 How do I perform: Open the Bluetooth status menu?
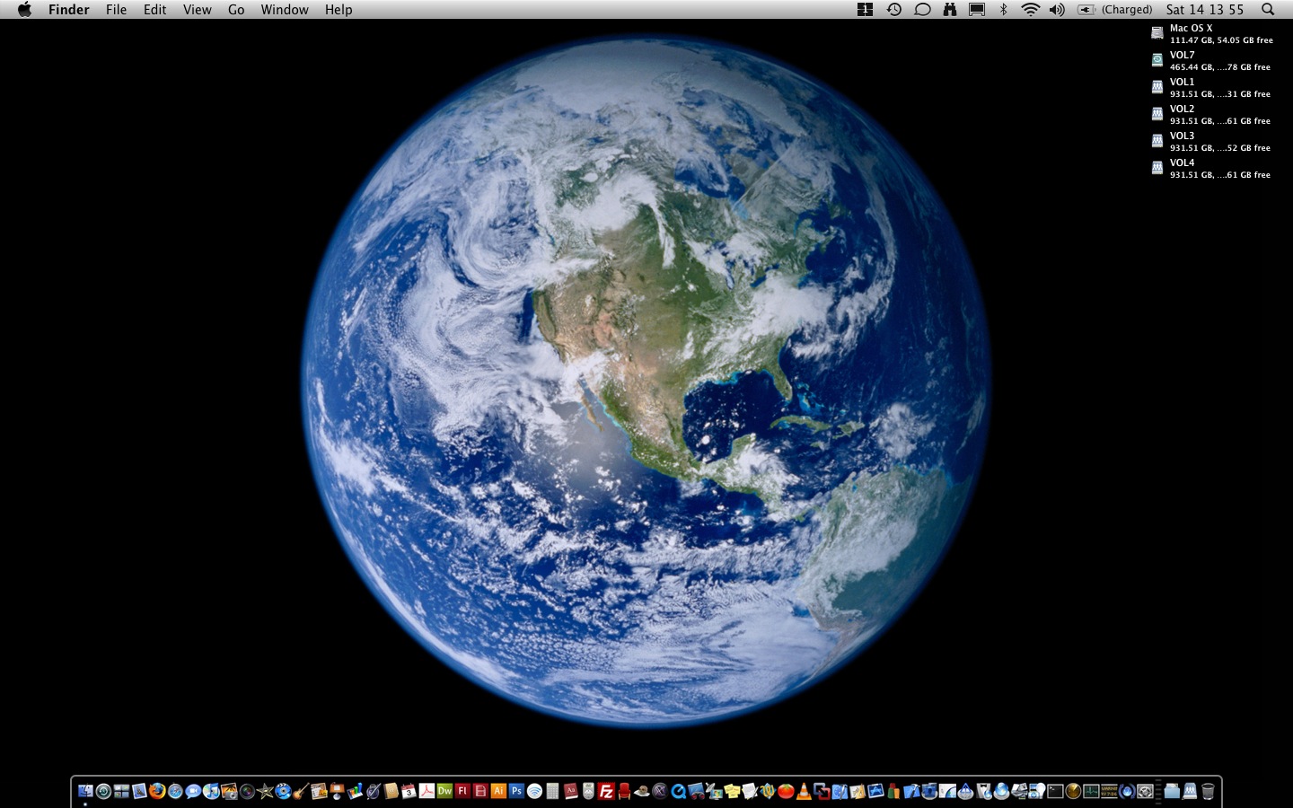[x=1004, y=10]
